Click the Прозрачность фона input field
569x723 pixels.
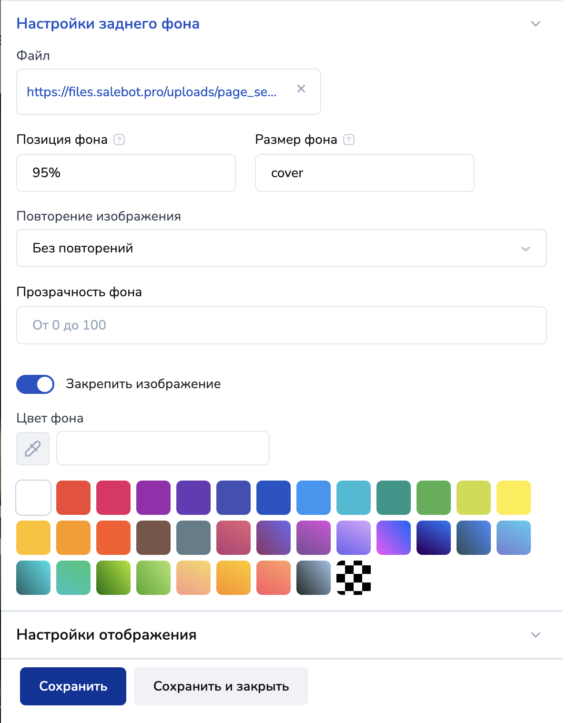point(281,325)
